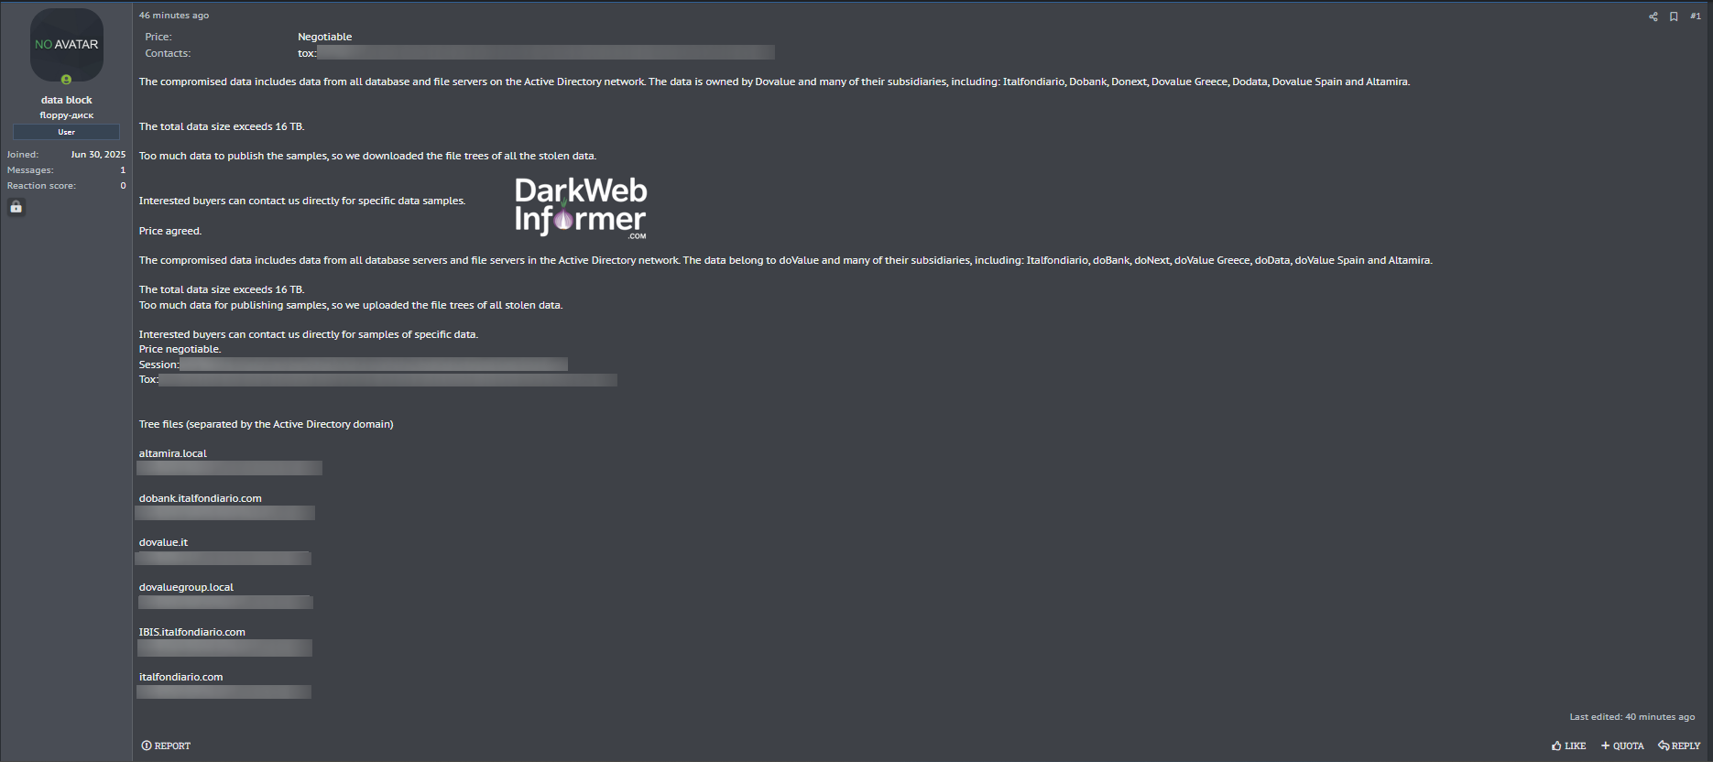Open the 'data block' user profile
The image size is (1713, 762).
pyautogui.click(x=66, y=100)
